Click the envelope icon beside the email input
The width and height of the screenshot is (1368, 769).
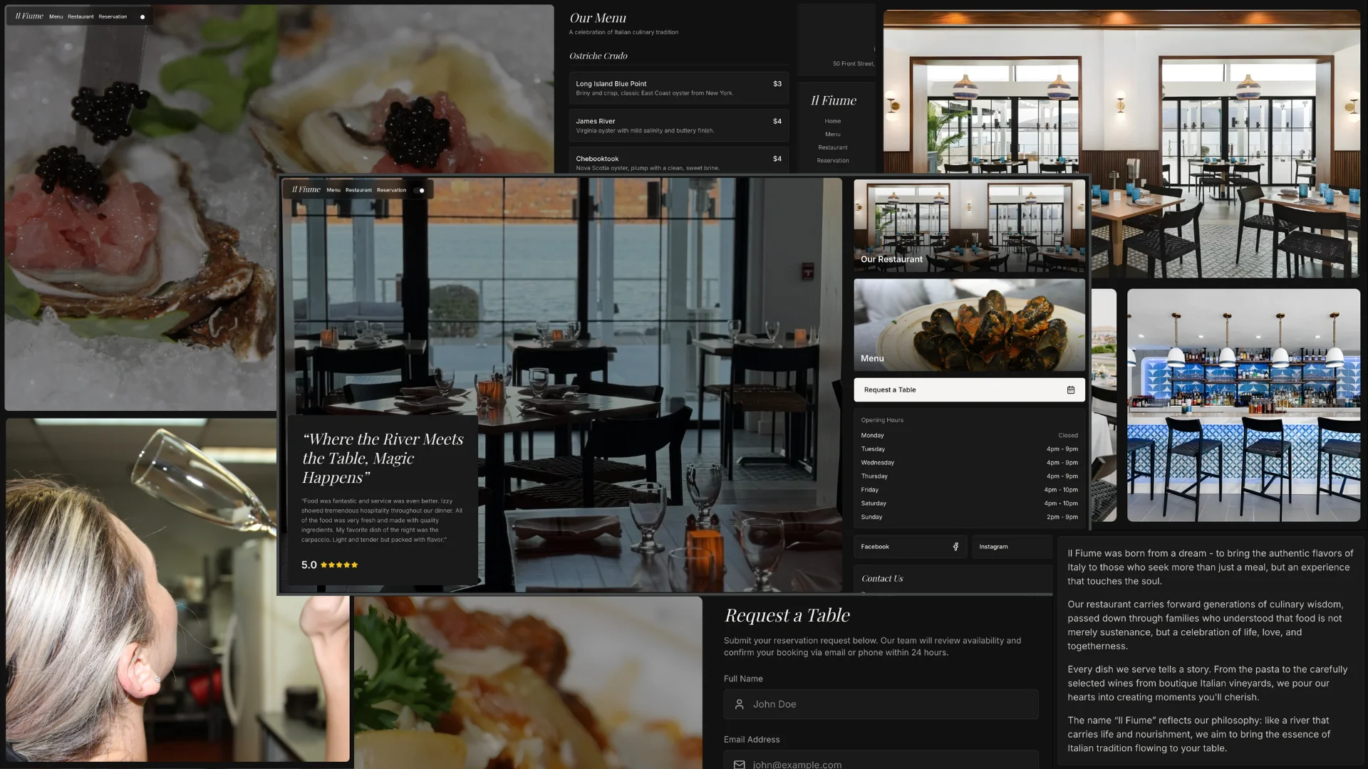coord(739,764)
